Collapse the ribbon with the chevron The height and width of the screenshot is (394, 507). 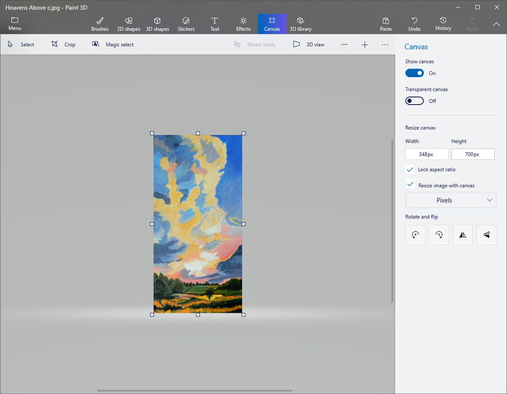click(x=496, y=24)
